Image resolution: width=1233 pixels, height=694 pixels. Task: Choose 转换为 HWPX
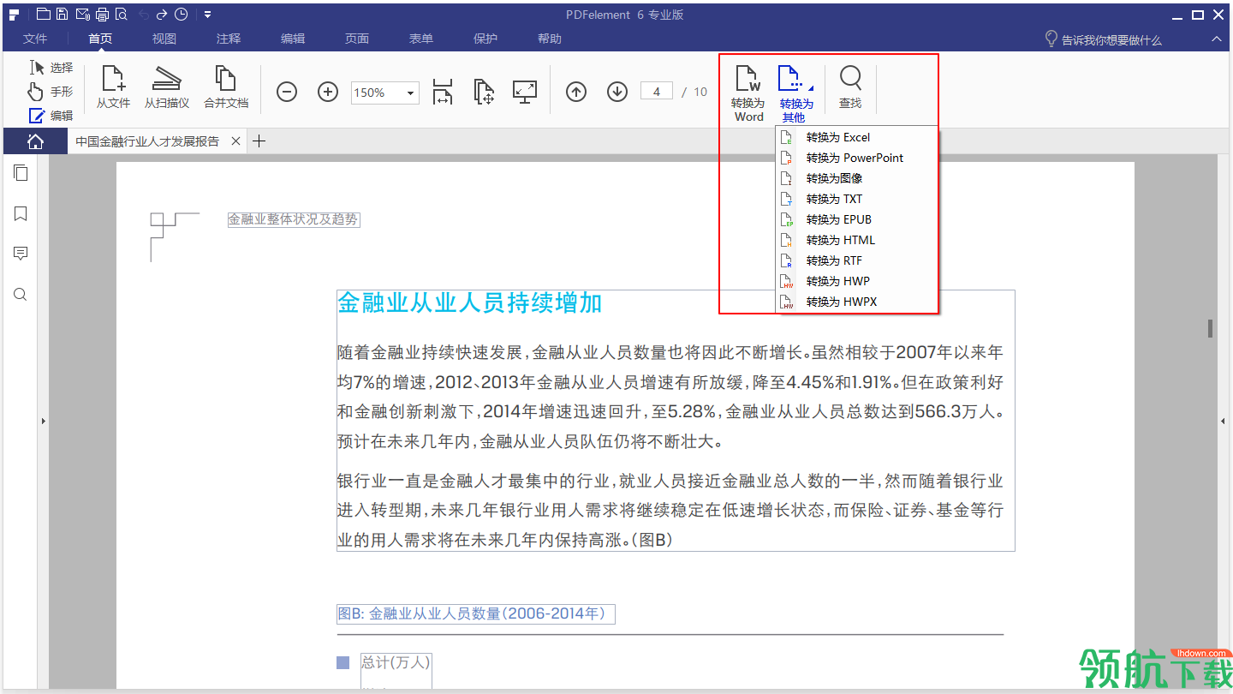[856, 302]
